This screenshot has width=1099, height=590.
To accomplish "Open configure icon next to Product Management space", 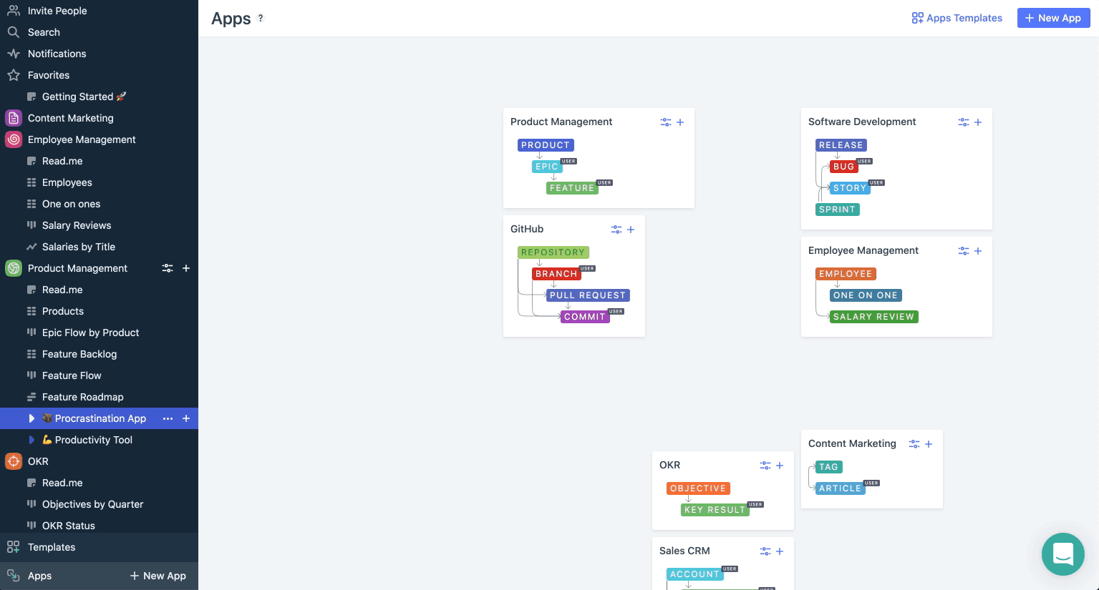I will (x=167, y=268).
